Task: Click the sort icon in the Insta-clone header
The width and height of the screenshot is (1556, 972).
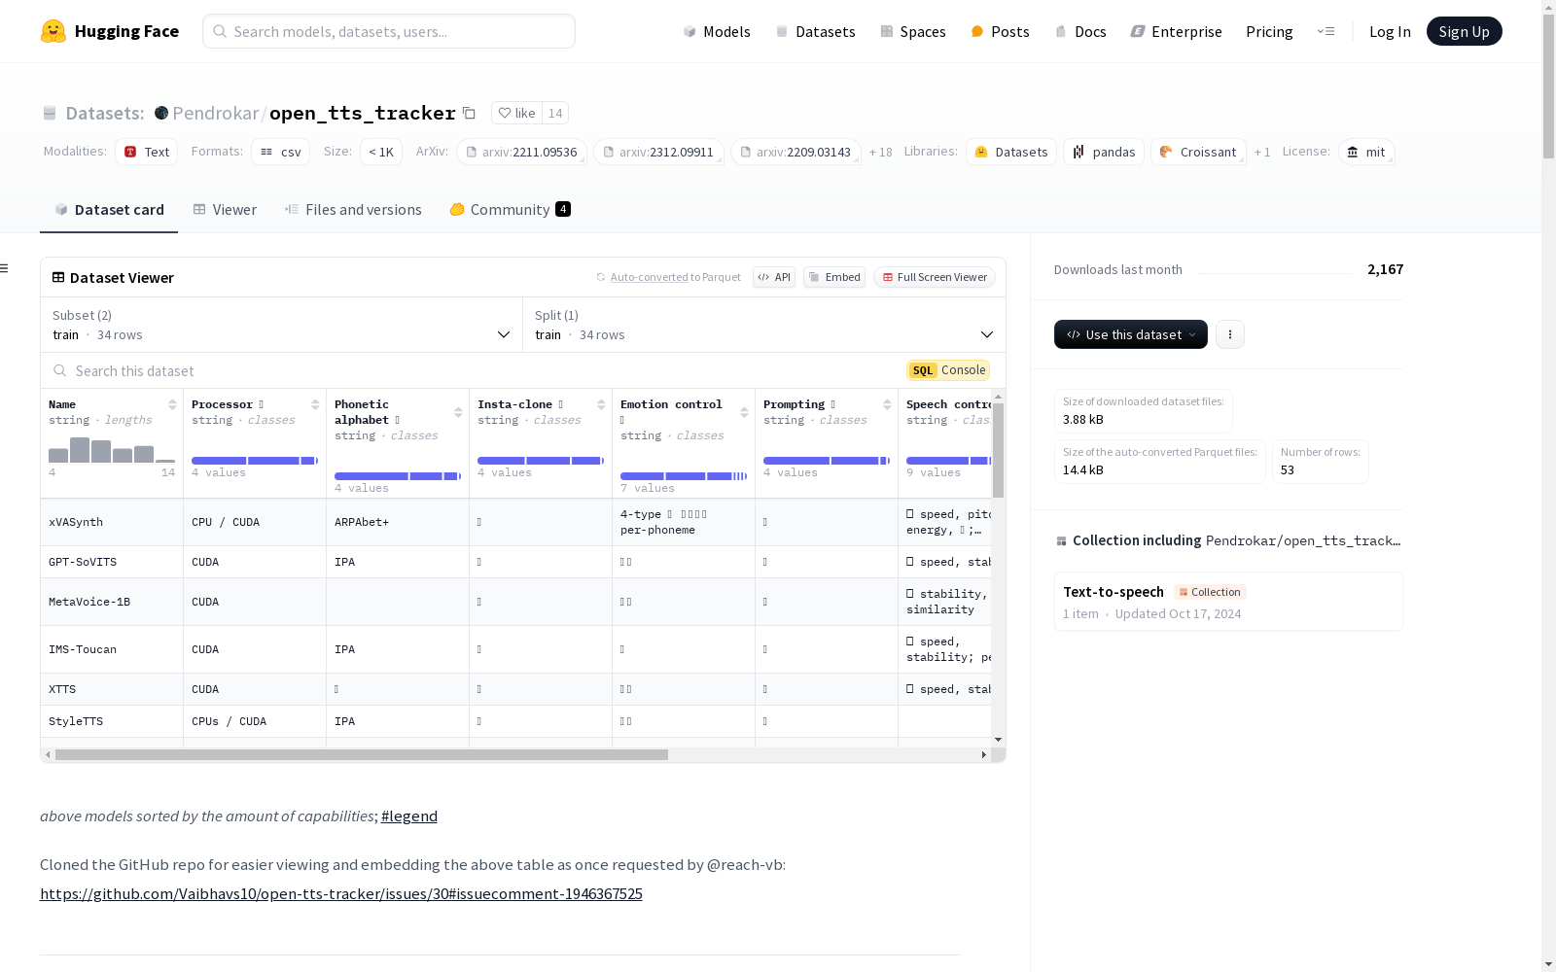Action: tap(601, 404)
